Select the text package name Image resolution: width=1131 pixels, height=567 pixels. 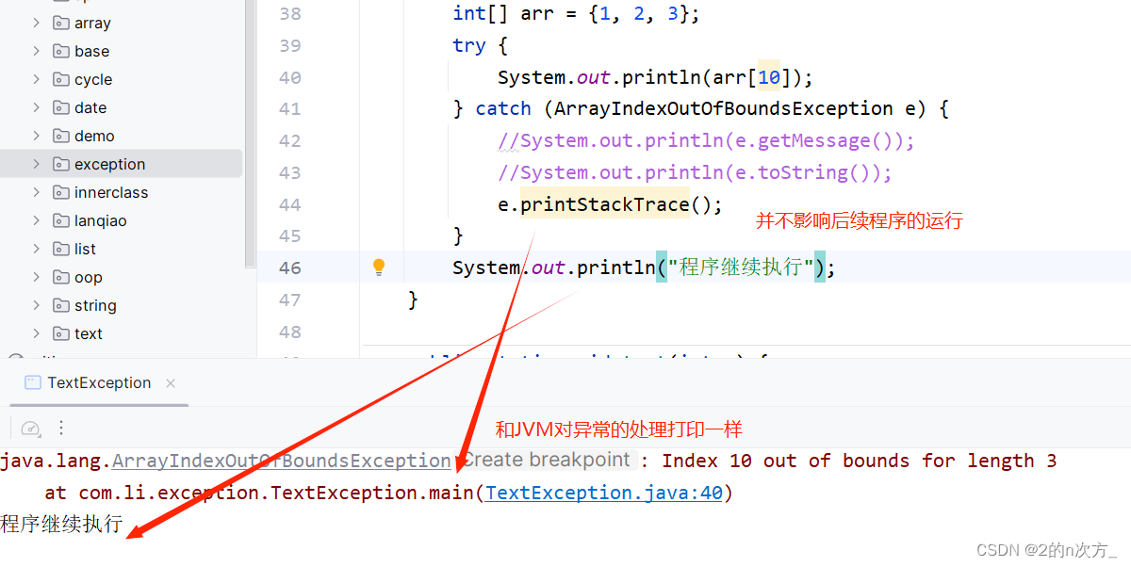click(89, 333)
